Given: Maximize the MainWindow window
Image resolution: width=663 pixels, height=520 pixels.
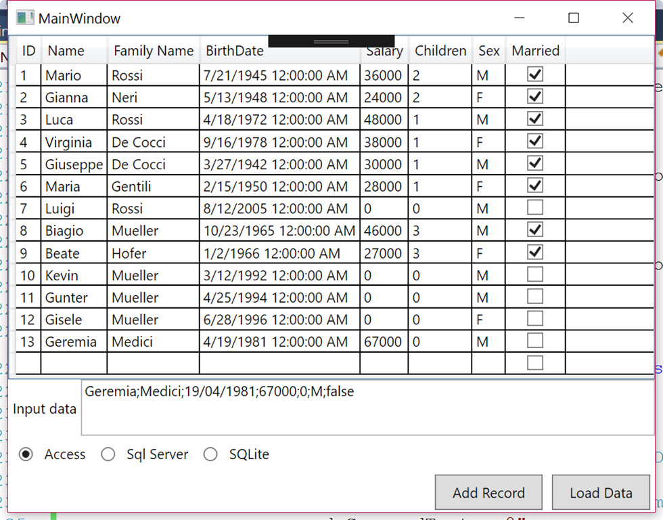Looking at the screenshot, I should [x=574, y=18].
